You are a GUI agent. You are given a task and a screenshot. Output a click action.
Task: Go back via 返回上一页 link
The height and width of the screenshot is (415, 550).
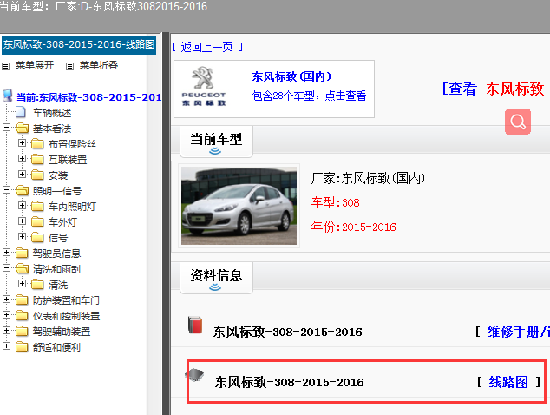click(207, 47)
